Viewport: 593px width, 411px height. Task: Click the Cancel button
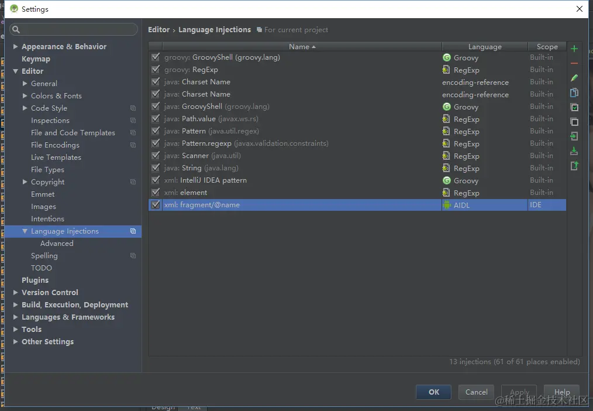coord(476,392)
